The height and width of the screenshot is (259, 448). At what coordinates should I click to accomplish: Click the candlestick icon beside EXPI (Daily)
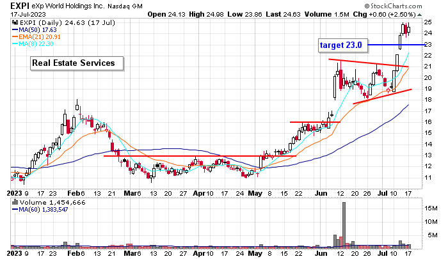pyautogui.click(x=15, y=23)
